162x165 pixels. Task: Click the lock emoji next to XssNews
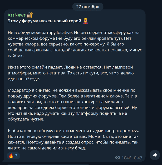point(30,15)
